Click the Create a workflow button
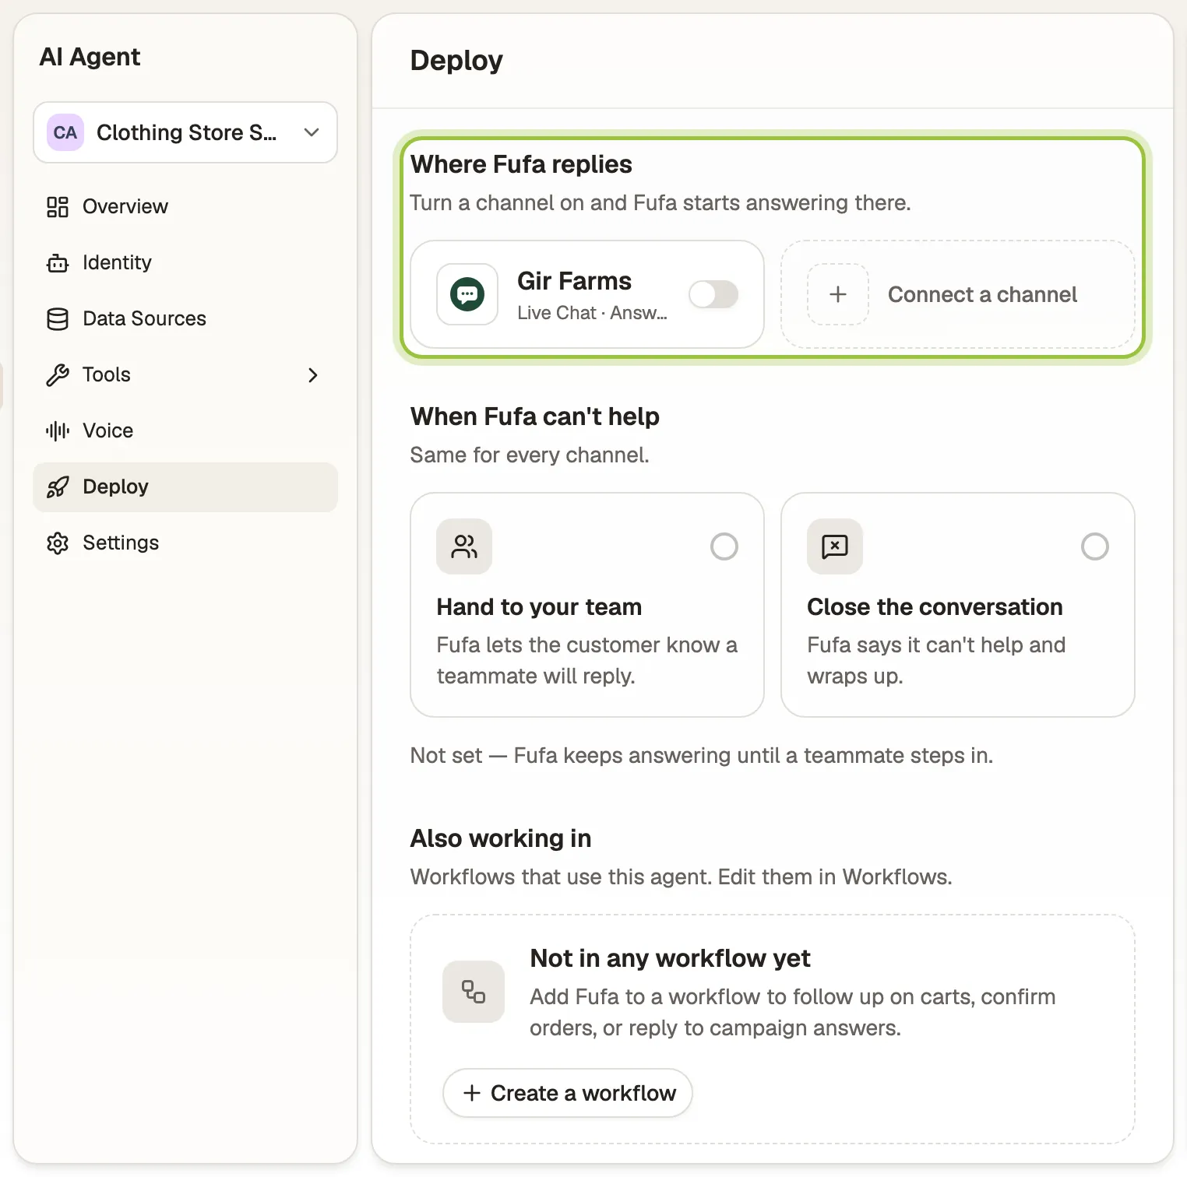1187x1177 pixels. (x=568, y=1093)
